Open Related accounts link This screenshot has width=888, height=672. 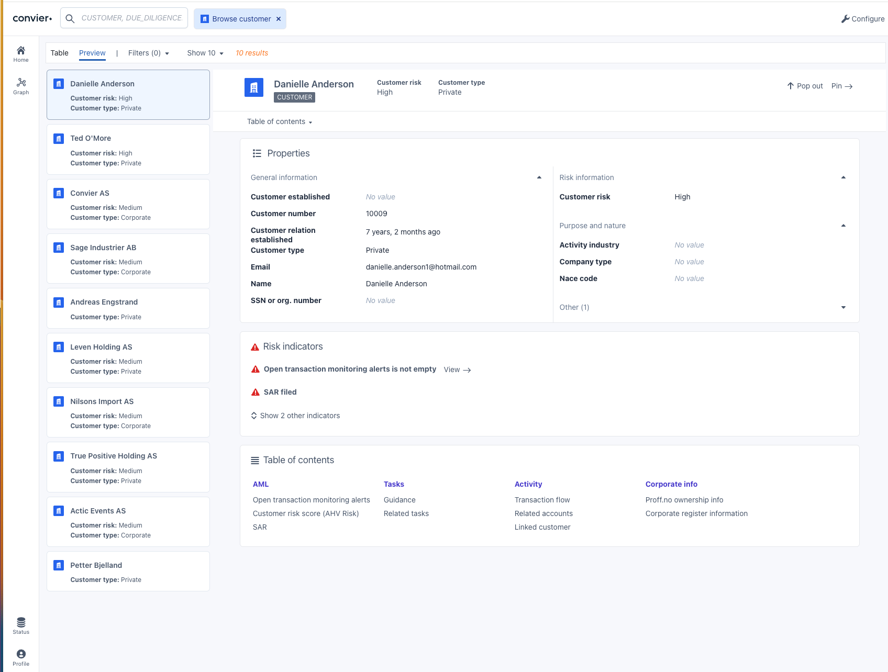[543, 513]
